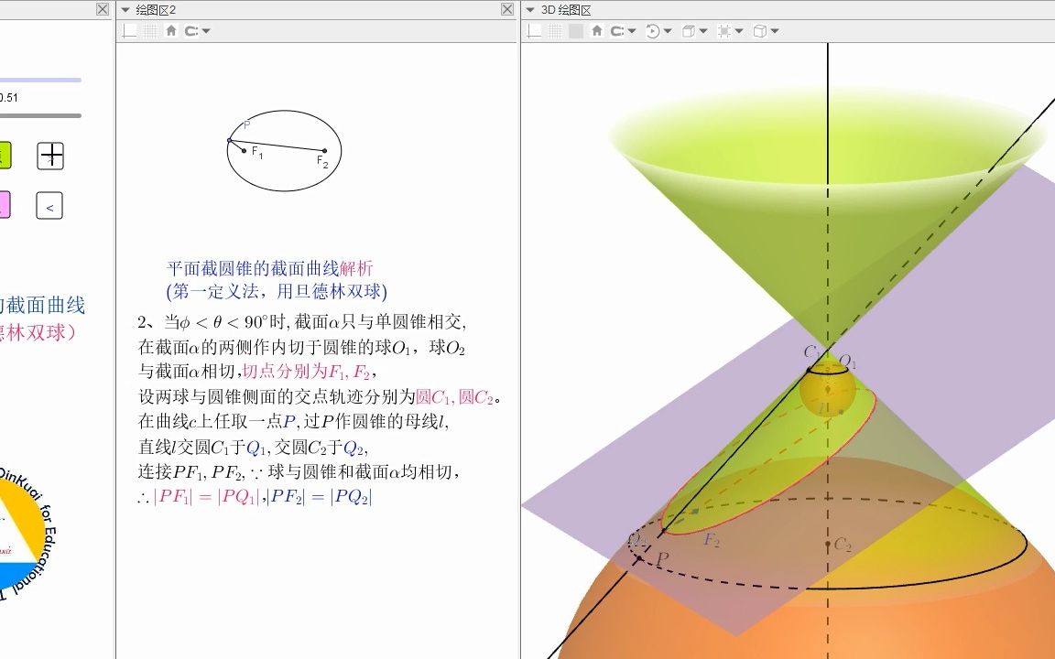Open the view direction dropdown arrow
Screen dimensions: 1055x659
click(x=703, y=31)
